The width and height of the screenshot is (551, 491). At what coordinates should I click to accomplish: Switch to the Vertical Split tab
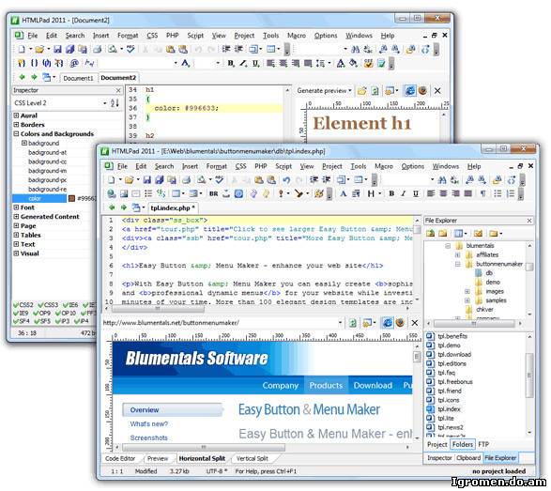pos(253,459)
